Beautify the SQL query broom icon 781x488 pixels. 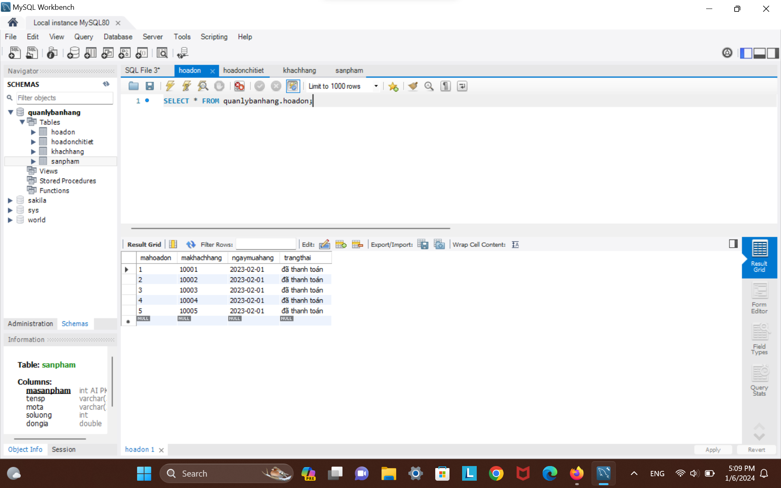click(413, 86)
